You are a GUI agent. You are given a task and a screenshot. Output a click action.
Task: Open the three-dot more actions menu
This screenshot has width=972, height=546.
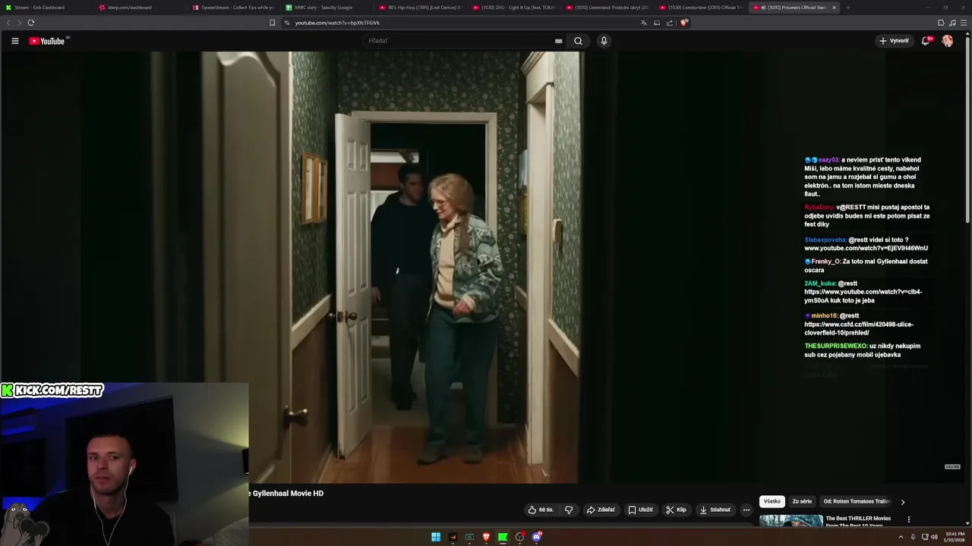coord(746,510)
